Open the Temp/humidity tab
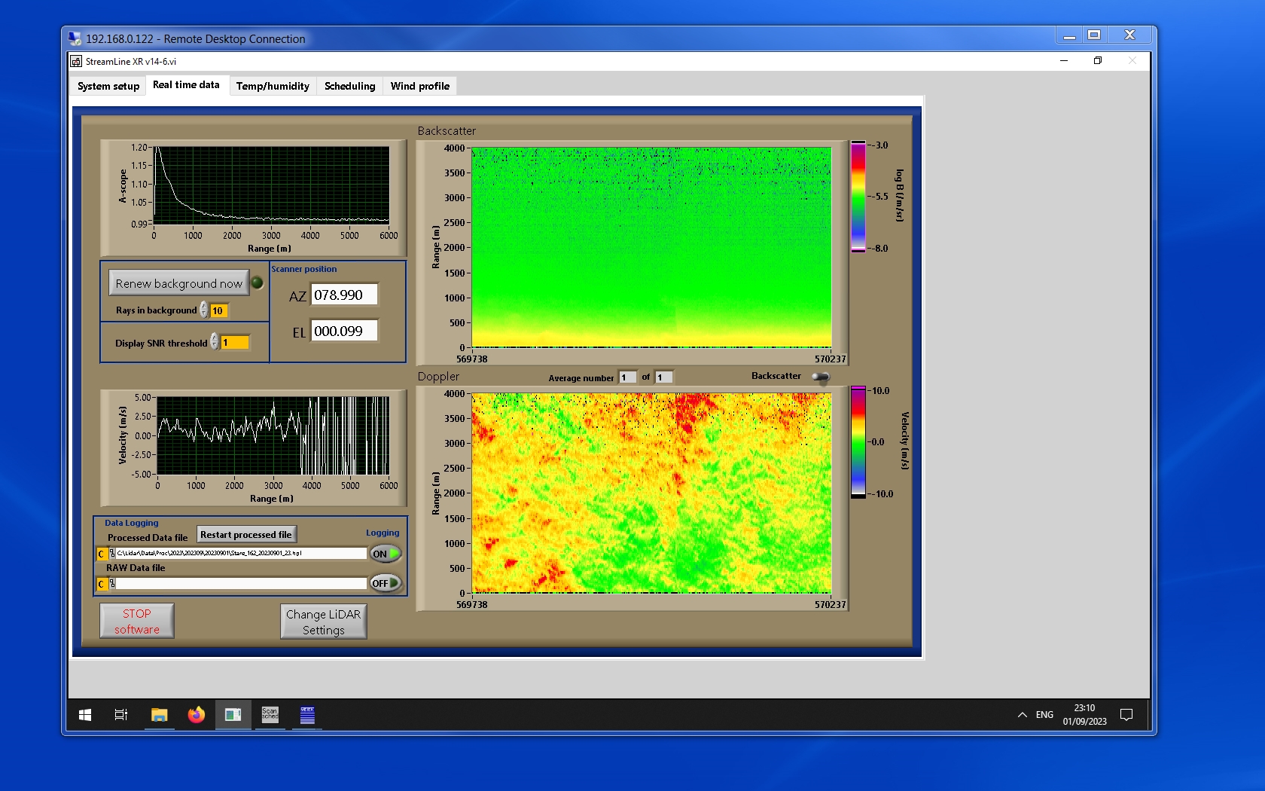The image size is (1265, 791). pos(273,86)
